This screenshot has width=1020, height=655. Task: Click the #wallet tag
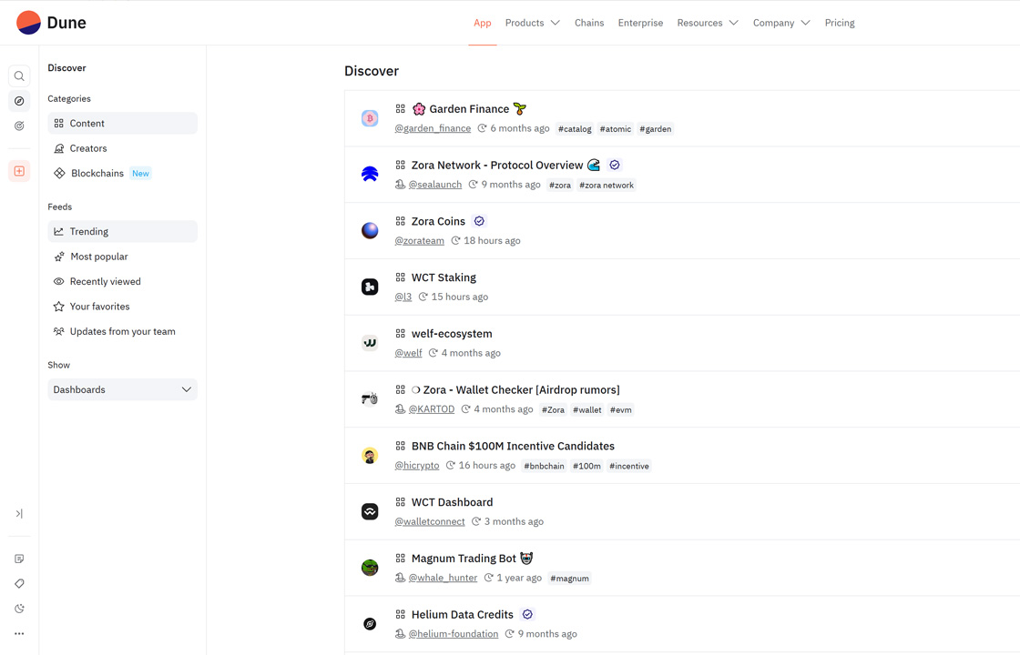point(586,410)
